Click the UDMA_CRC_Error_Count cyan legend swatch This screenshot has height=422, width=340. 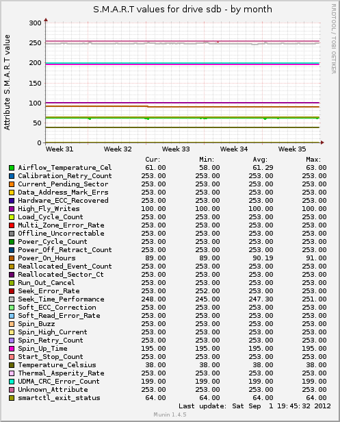(12, 382)
